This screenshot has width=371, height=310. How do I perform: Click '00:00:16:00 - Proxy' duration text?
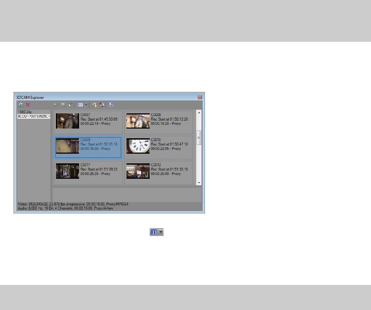coord(95,149)
